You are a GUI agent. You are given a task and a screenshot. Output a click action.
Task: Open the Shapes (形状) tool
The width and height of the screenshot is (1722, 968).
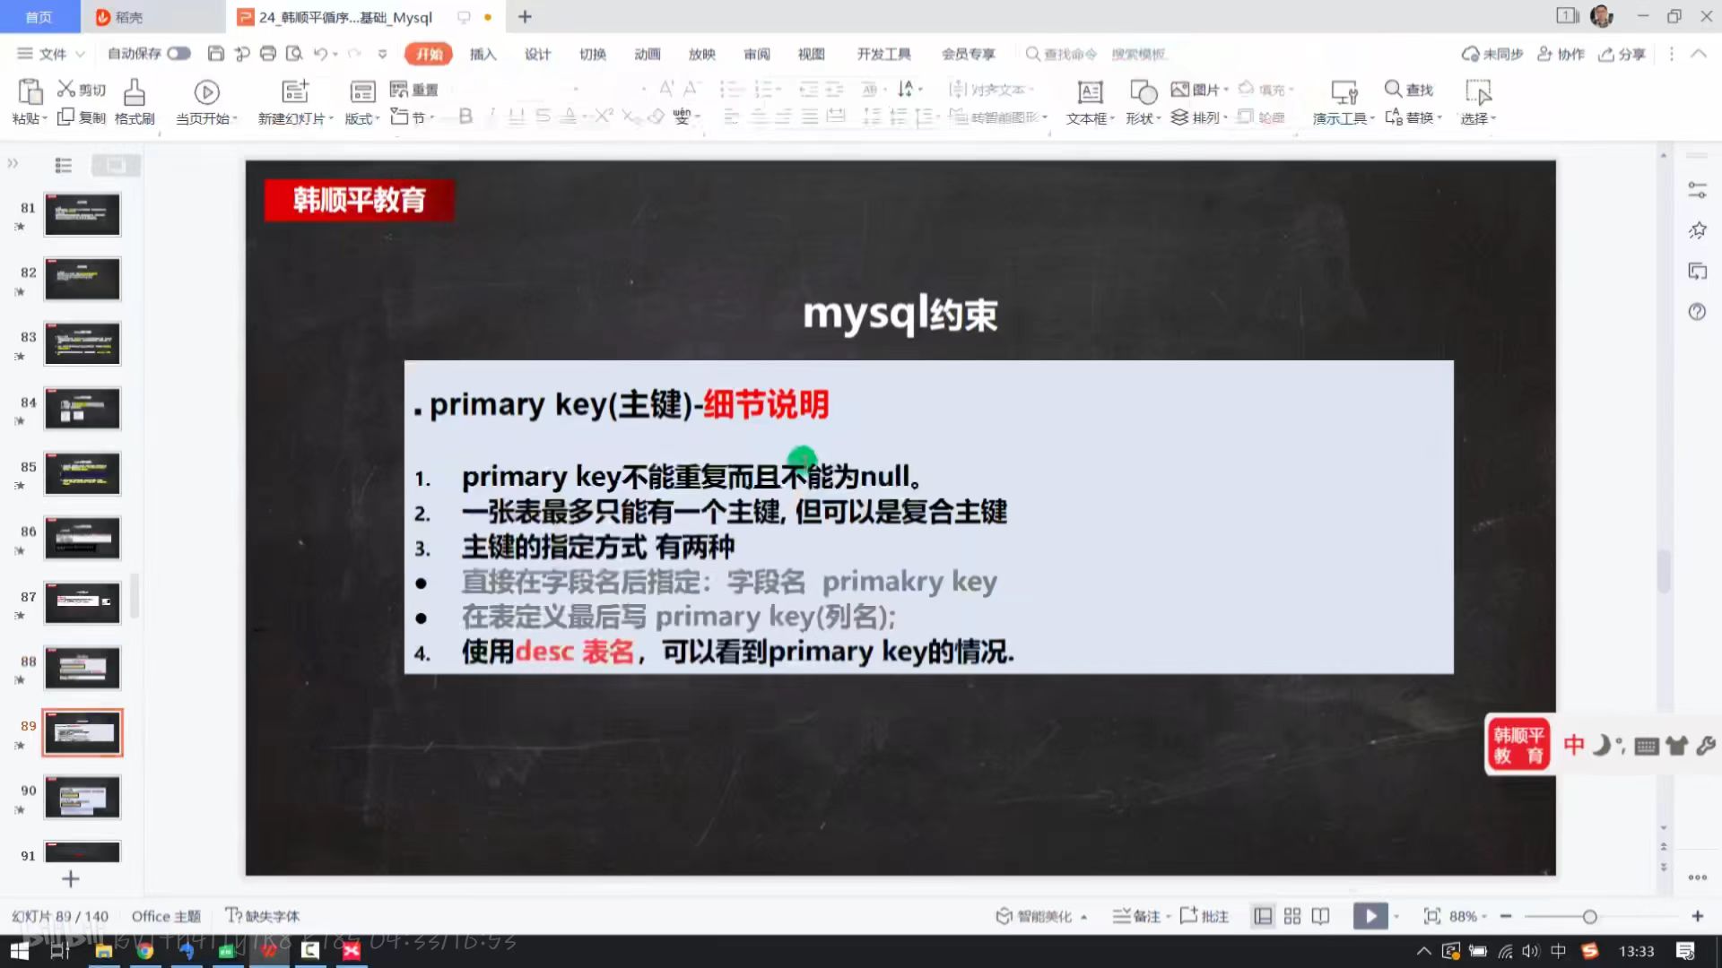1144,102
